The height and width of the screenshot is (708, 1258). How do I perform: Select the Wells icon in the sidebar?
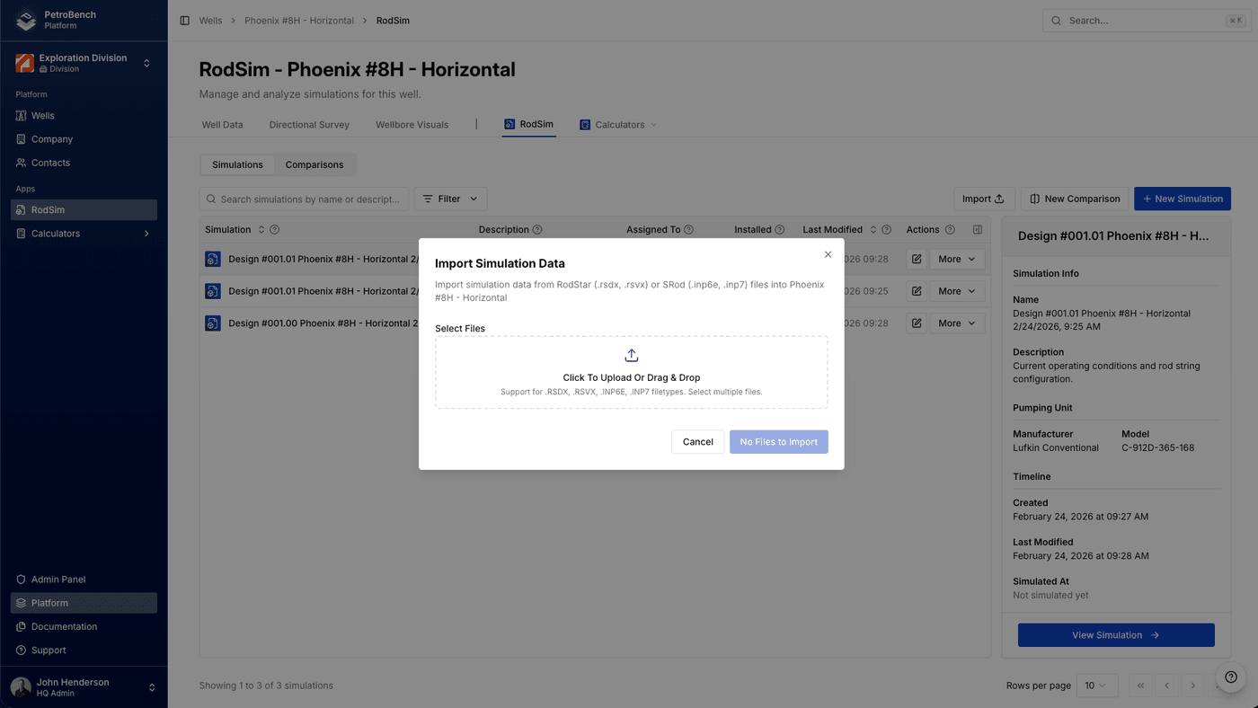[22, 115]
